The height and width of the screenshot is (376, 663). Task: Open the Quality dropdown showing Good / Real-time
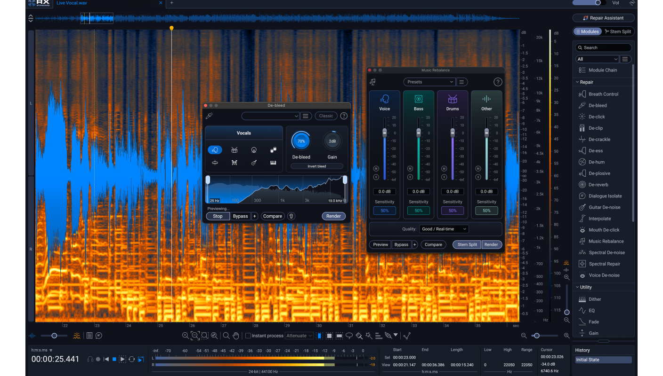tap(444, 229)
